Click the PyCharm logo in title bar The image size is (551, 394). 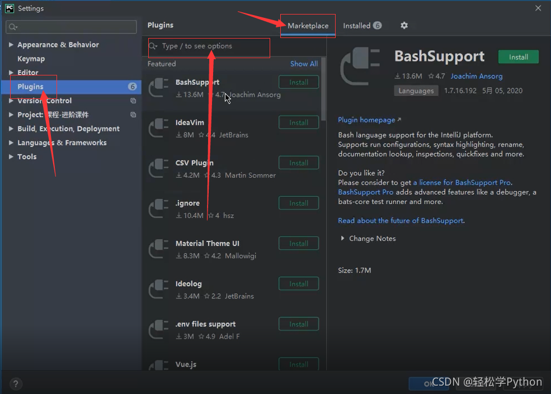(x=10, y=8)
